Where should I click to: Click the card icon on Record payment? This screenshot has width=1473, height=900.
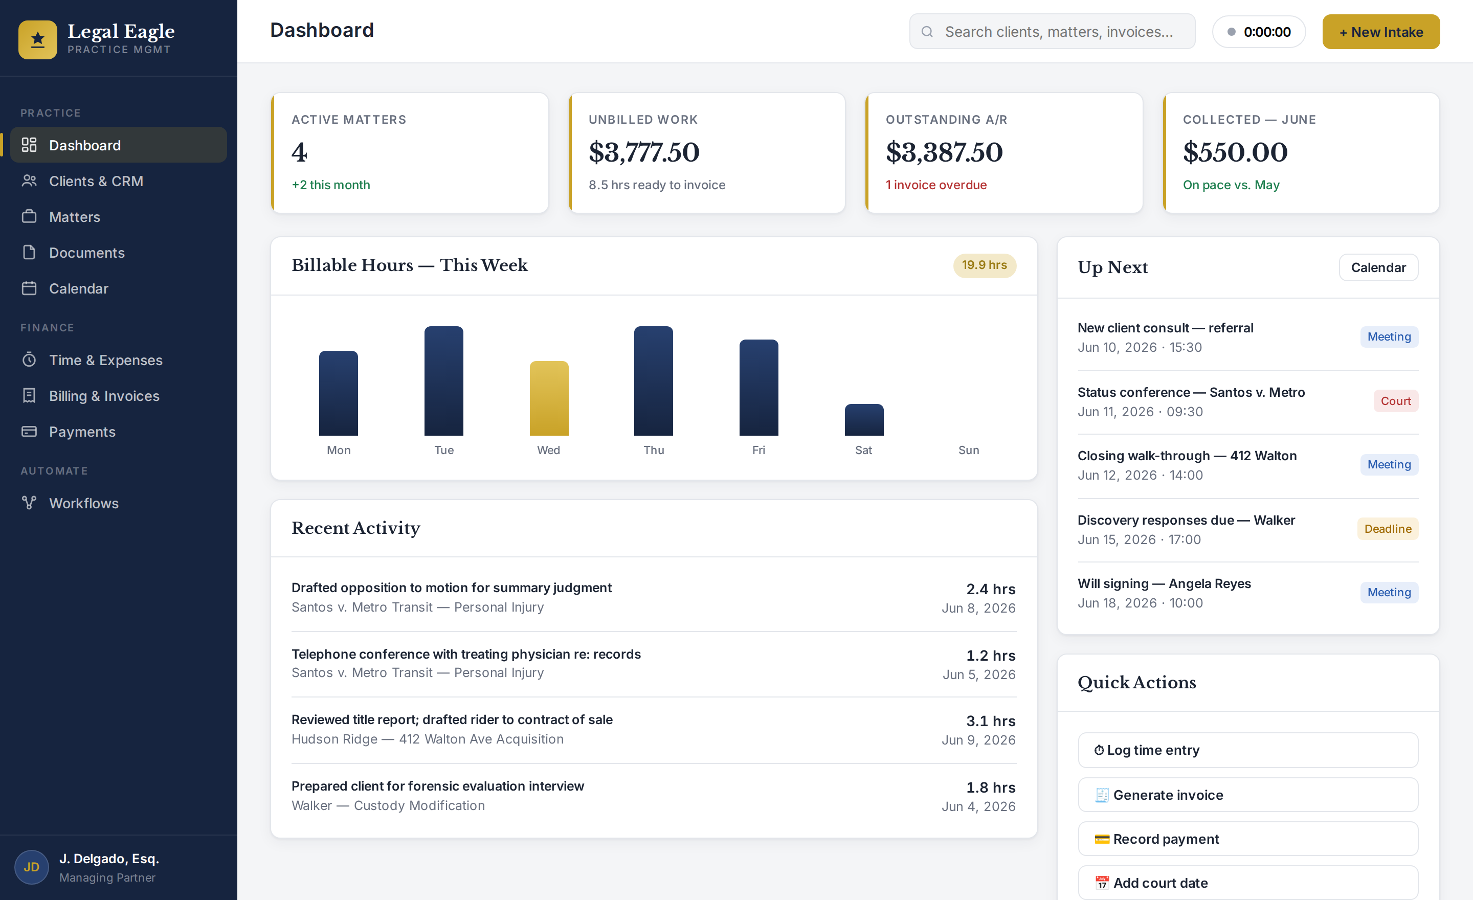pyautogui.click(x=1102, y=839)
